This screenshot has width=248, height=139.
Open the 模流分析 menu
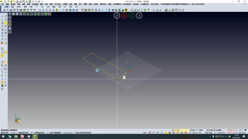point(103,4)
